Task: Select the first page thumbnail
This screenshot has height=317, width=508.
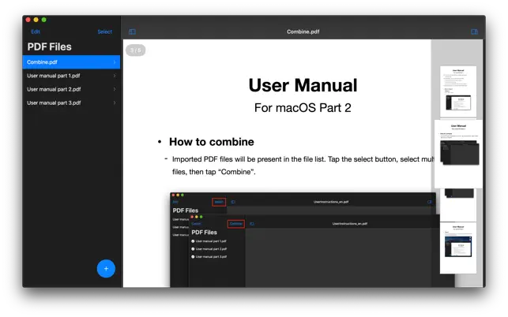Action: (x=458, y=91)
